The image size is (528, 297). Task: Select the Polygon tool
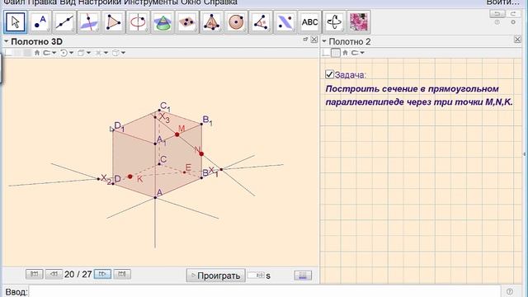(114, 22)
